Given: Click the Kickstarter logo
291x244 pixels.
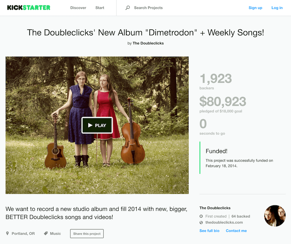Looking at the screenshot, I should (x=29, y=8).
